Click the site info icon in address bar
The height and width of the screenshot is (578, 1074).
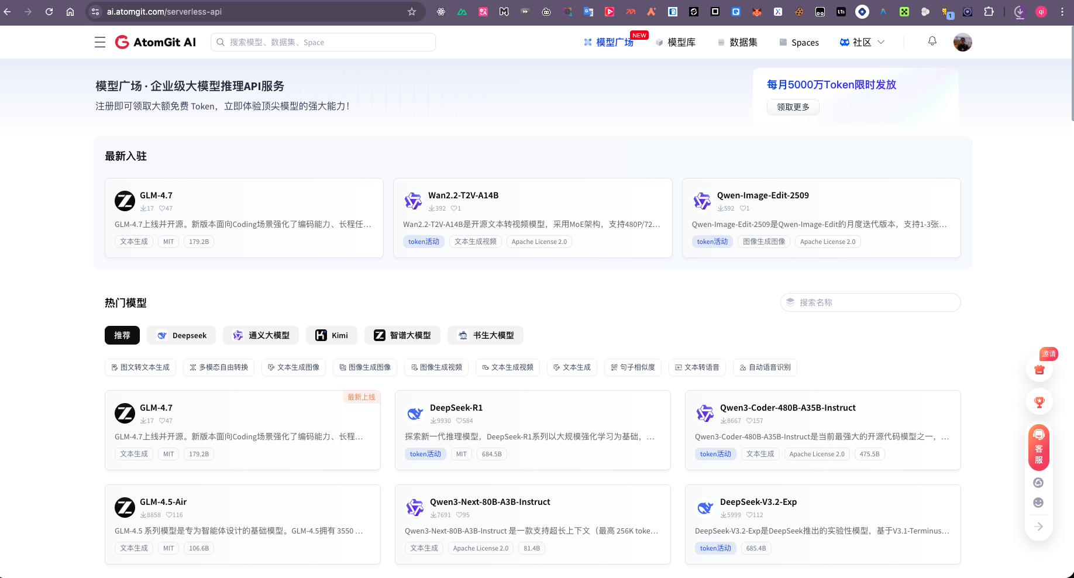pos(95,12)
